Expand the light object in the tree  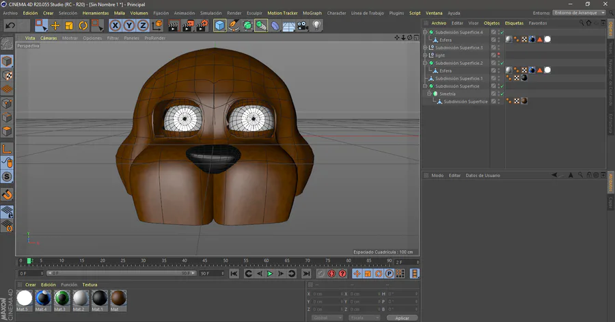click(426, 55)
